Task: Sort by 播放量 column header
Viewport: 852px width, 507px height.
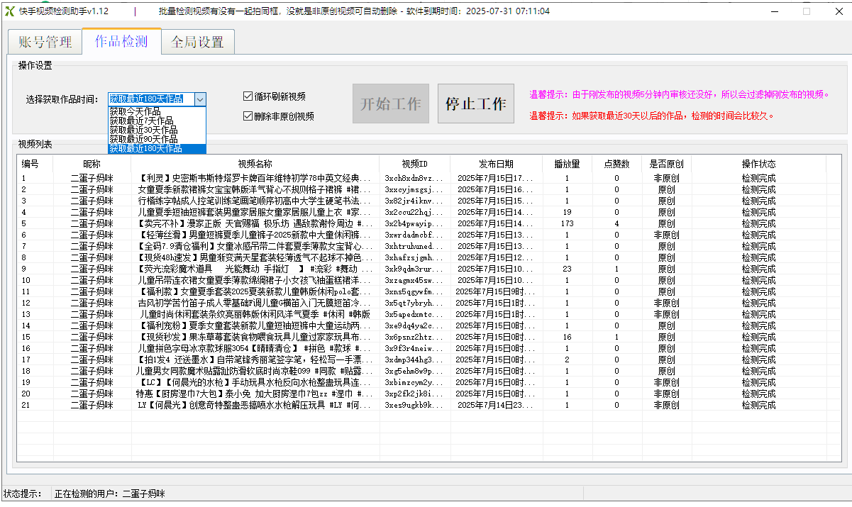Action: point(567,164)
